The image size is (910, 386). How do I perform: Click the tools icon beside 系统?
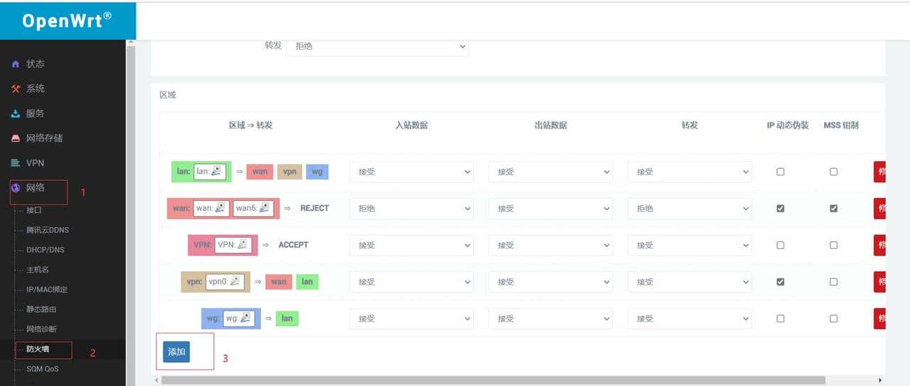16,89
